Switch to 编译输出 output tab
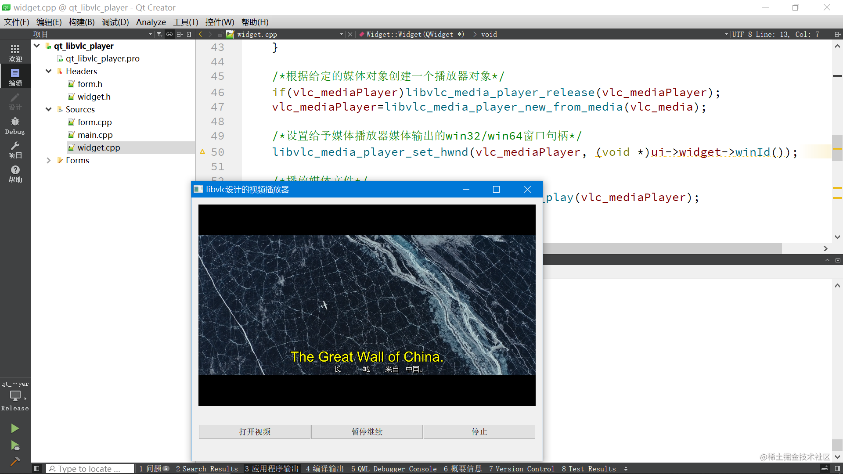Screen dimensions: 843x474 point(325,469)
